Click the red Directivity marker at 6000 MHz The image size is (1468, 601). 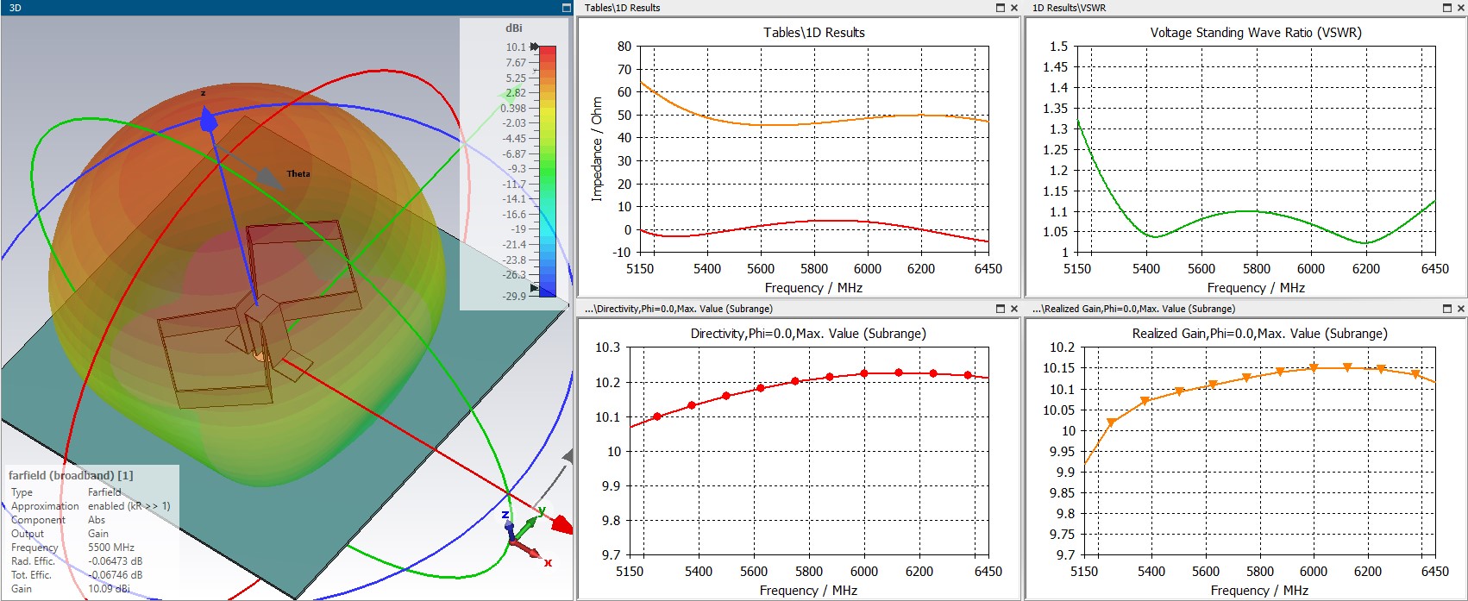(864, 373)
